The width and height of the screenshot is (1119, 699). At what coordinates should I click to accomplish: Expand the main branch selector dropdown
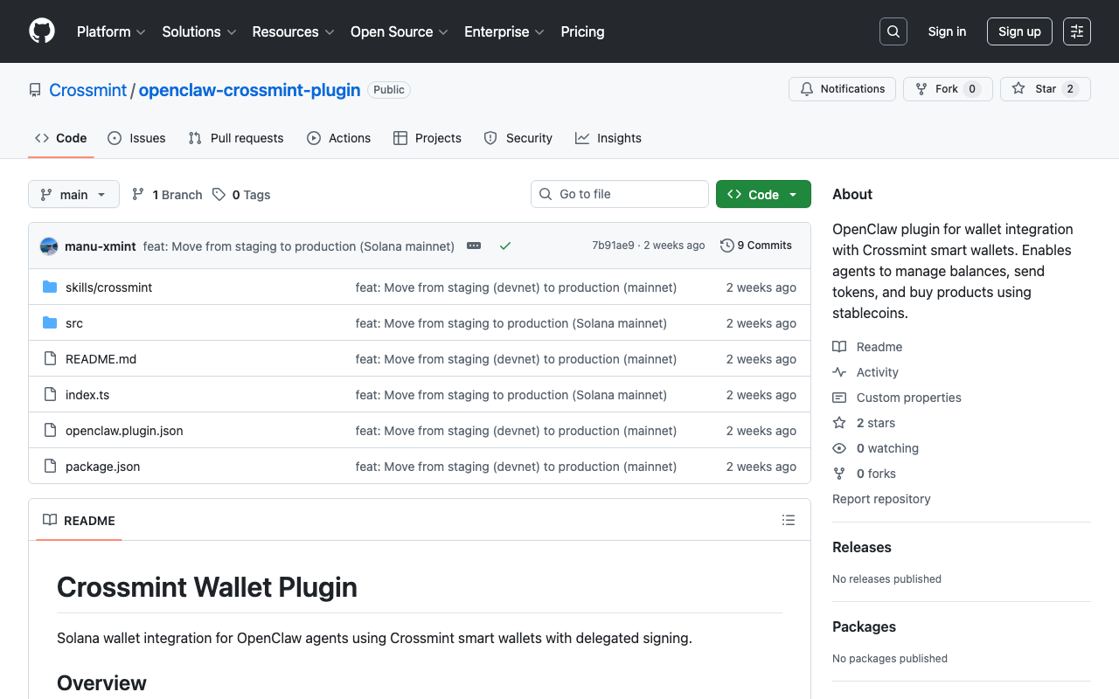coord(73,194)
